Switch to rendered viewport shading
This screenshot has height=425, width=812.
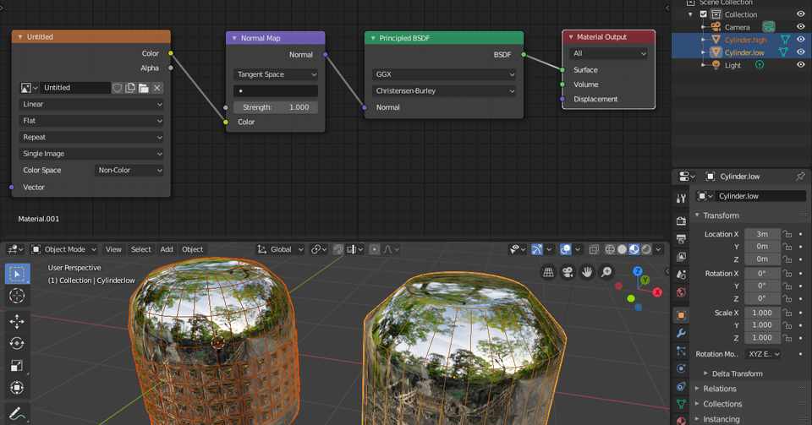click(646, 249)
